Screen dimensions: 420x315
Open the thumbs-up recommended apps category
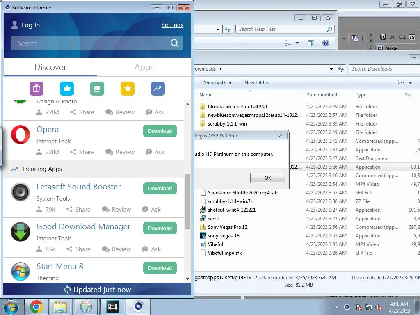pos(67,89)
